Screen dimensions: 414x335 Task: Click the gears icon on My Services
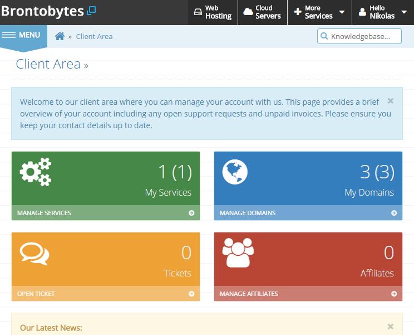36,172
